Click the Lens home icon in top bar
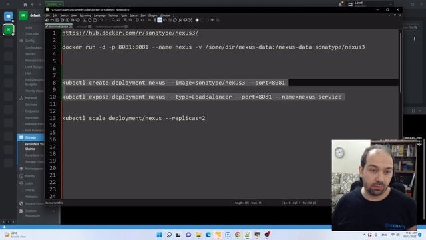 tap(25, 5)
